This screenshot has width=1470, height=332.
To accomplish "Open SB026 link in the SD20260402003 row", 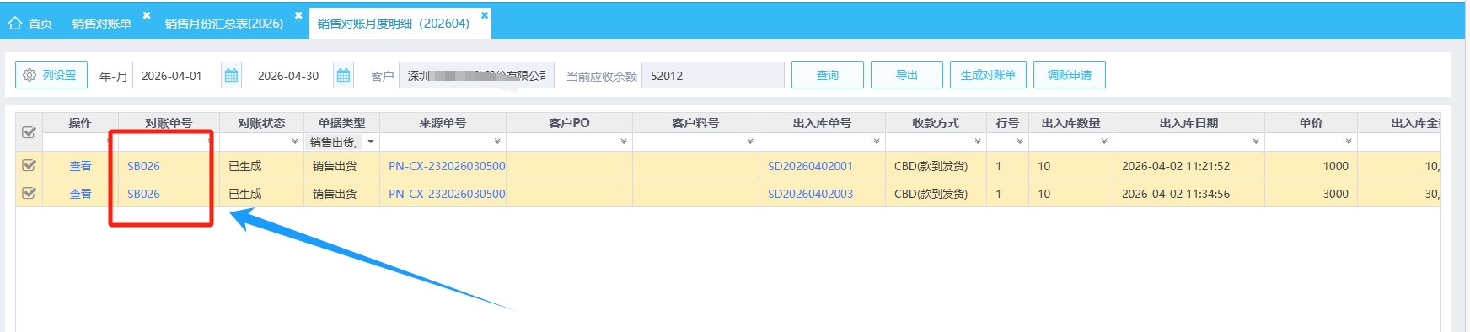I will coord(143,194).
